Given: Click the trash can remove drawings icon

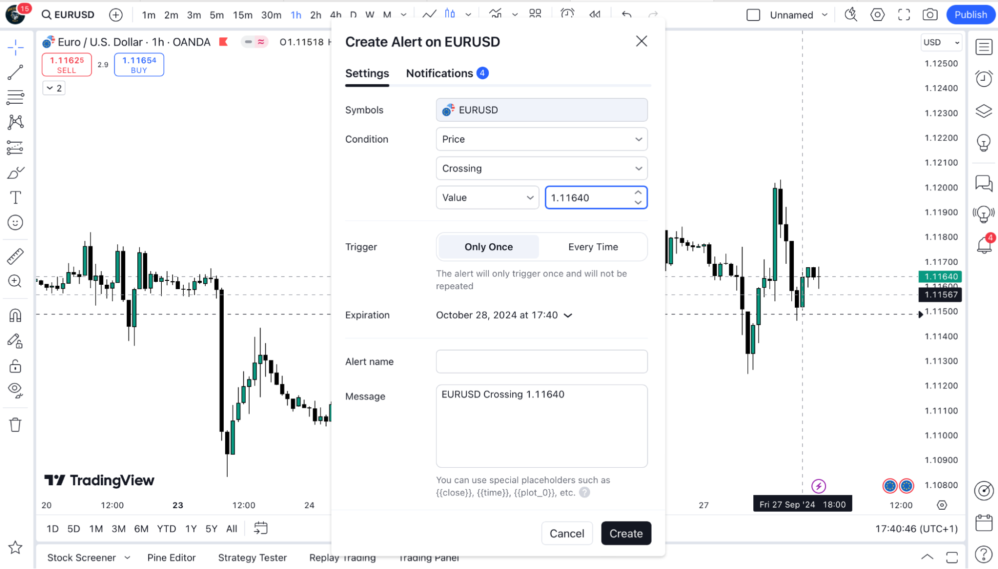Looking at the screenshot, I should point(15,425).
